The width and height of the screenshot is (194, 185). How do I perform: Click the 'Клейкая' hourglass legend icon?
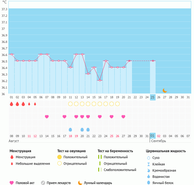(x=148, y=164)
